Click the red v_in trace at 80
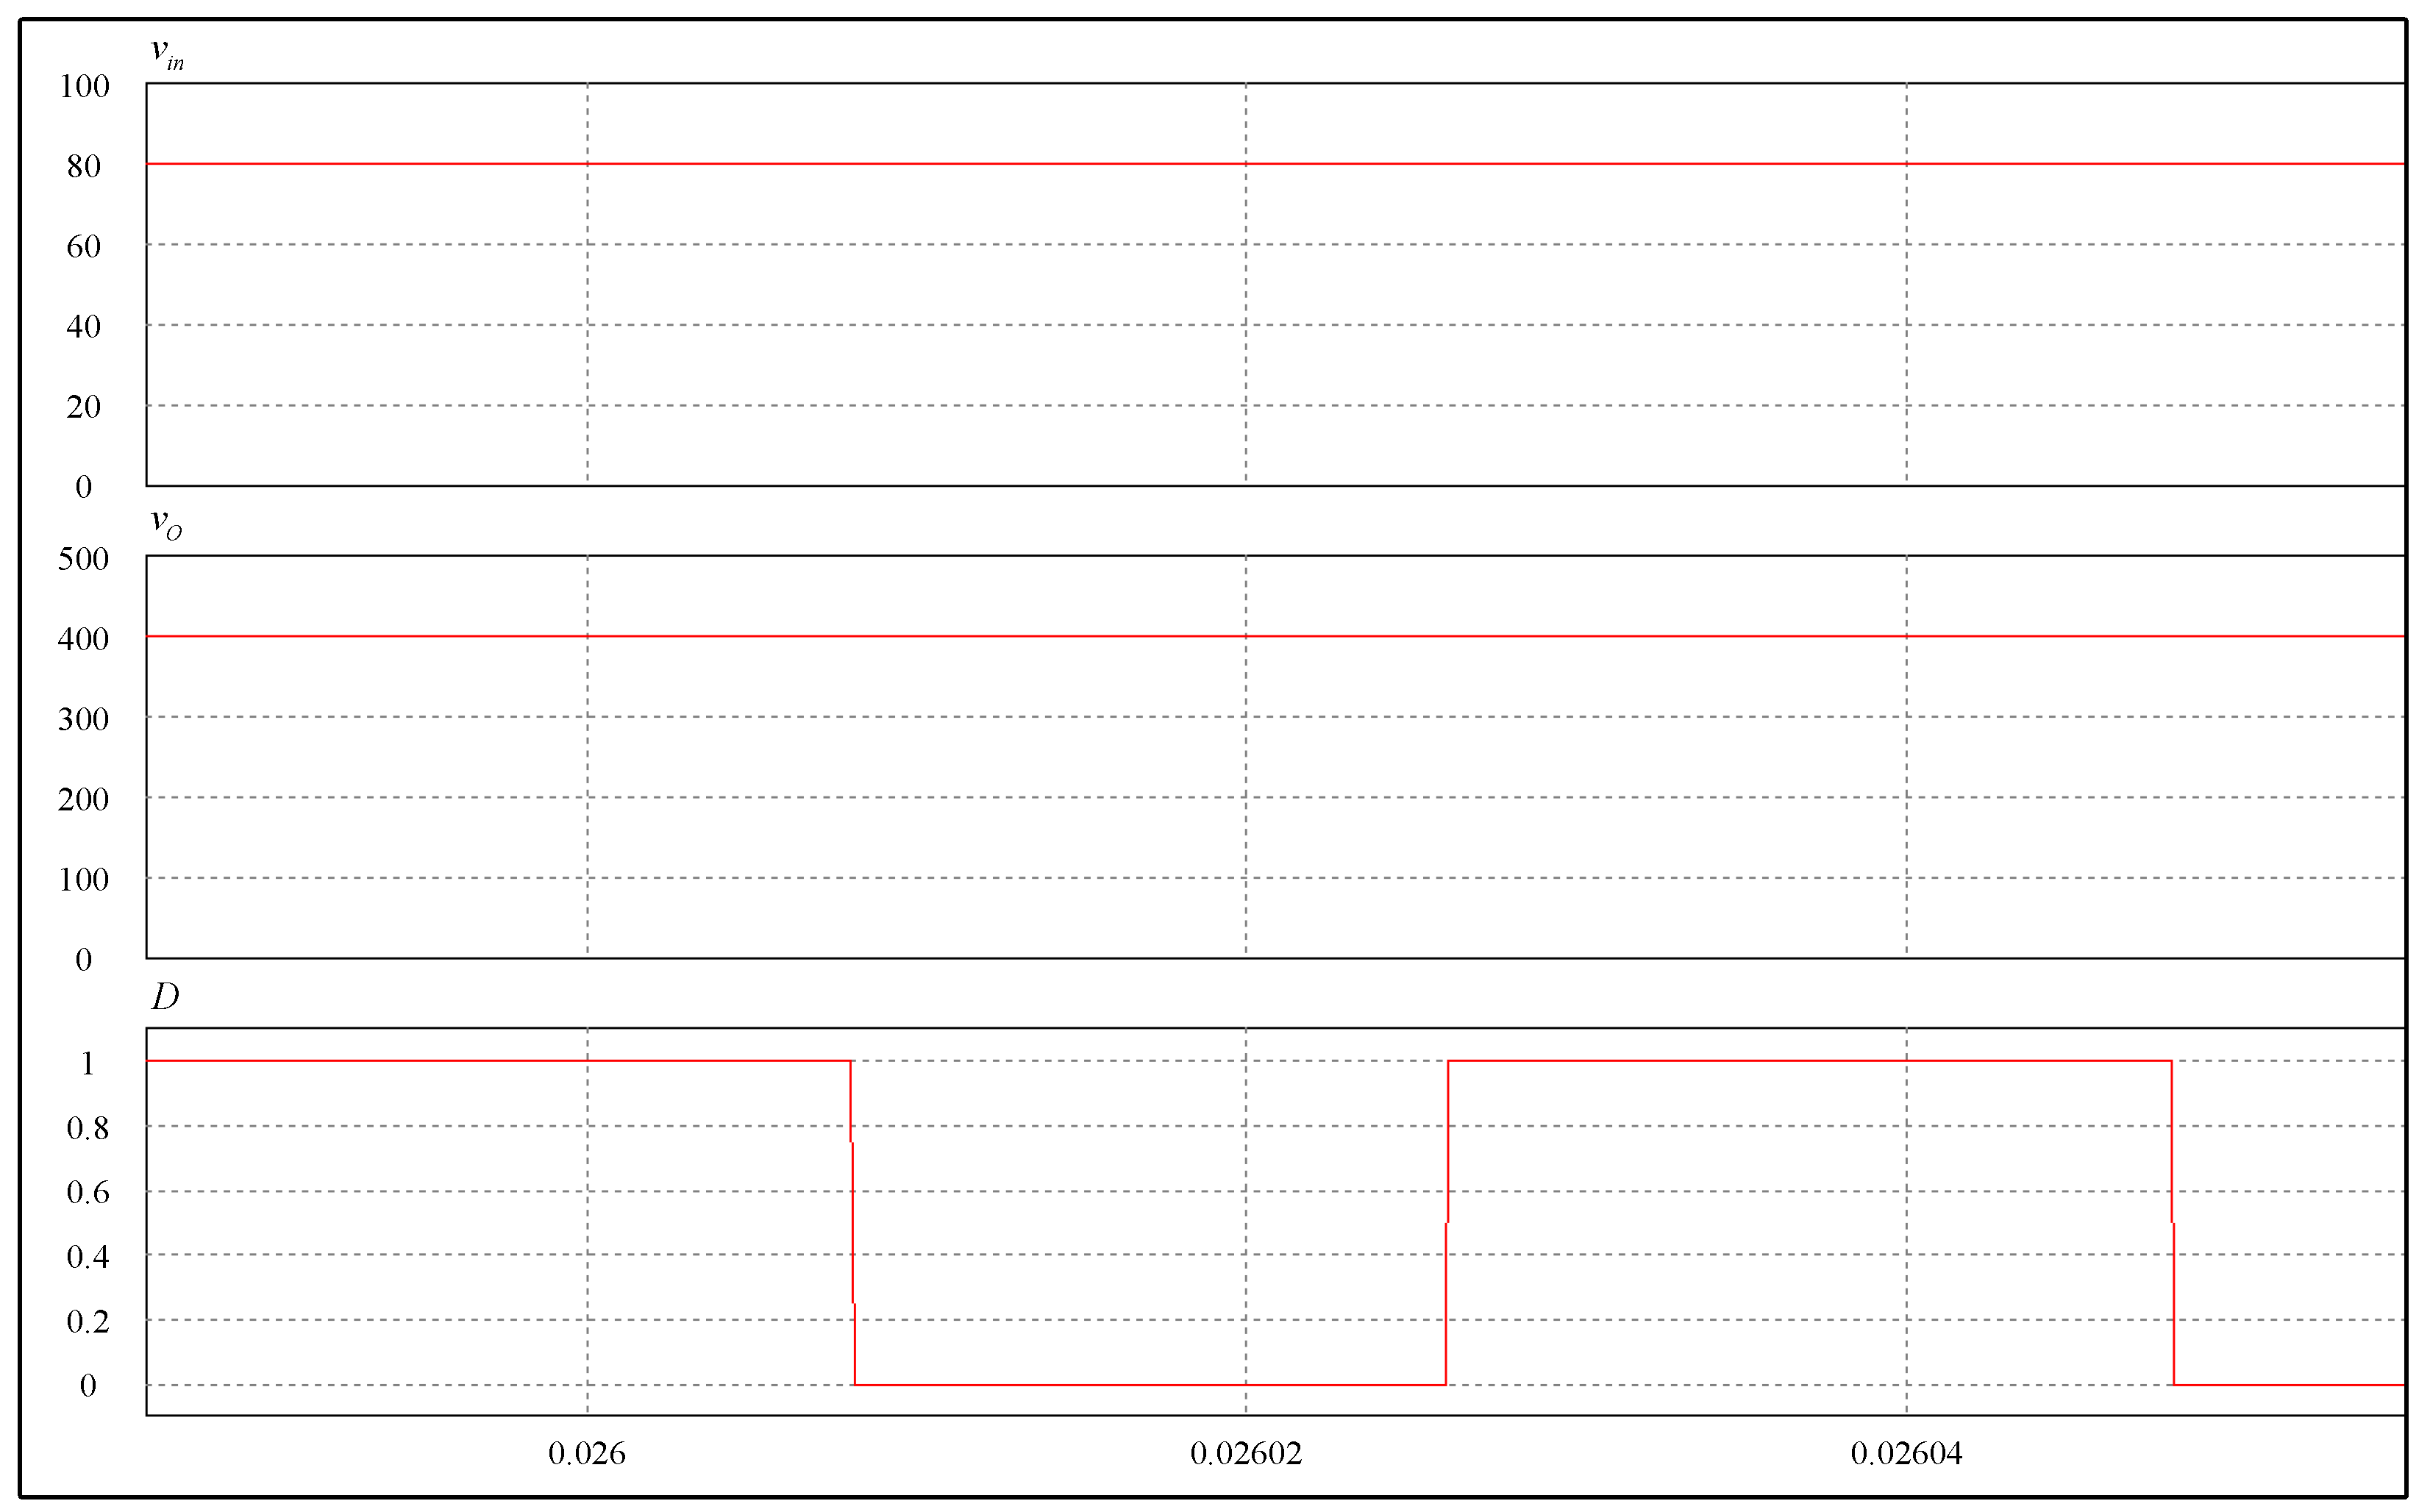The image size is (2430, 1512). (x=900, y=163)
